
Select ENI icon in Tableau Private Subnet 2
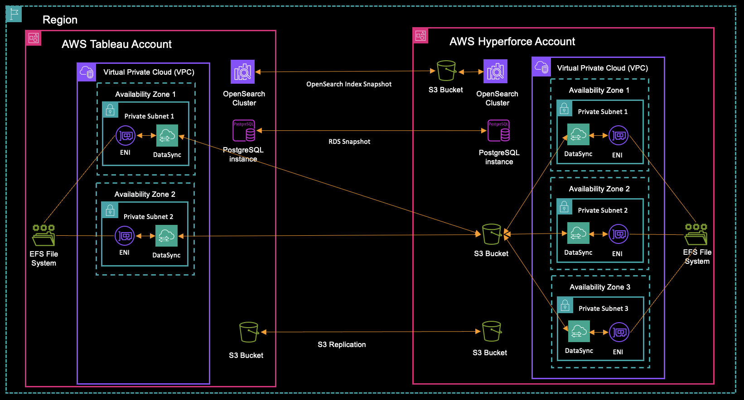coord(125,236)
